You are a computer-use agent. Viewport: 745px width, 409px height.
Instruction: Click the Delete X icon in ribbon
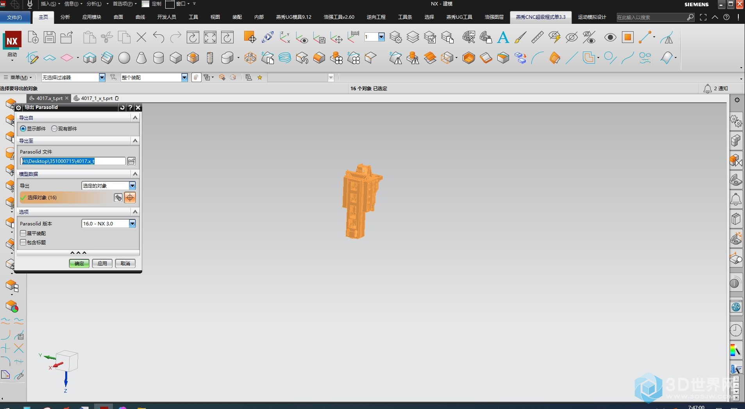pyautogui.click(x=141, y=38)
